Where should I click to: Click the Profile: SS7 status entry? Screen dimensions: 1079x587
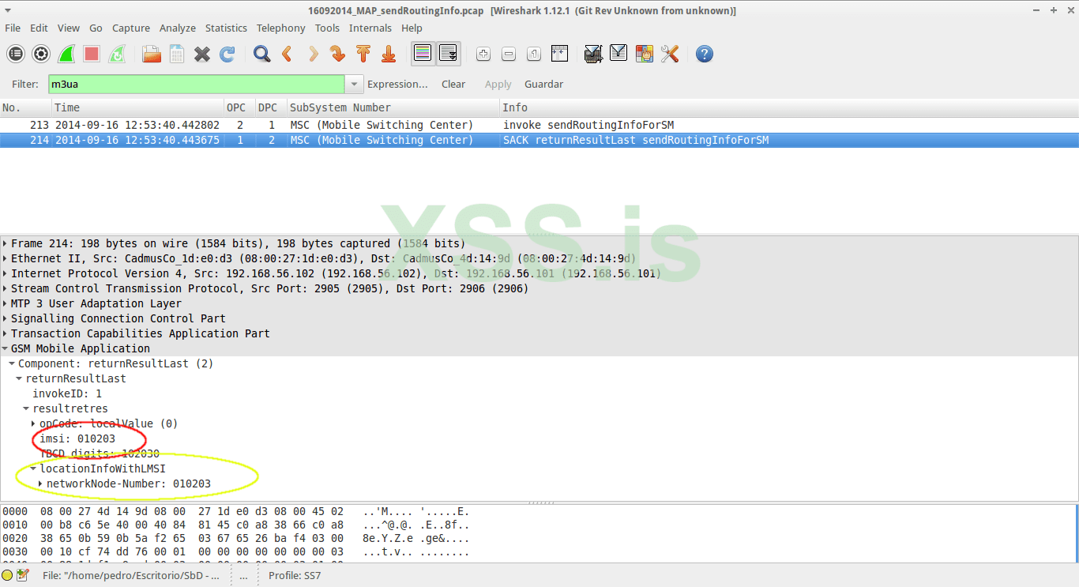click(295, 575)
